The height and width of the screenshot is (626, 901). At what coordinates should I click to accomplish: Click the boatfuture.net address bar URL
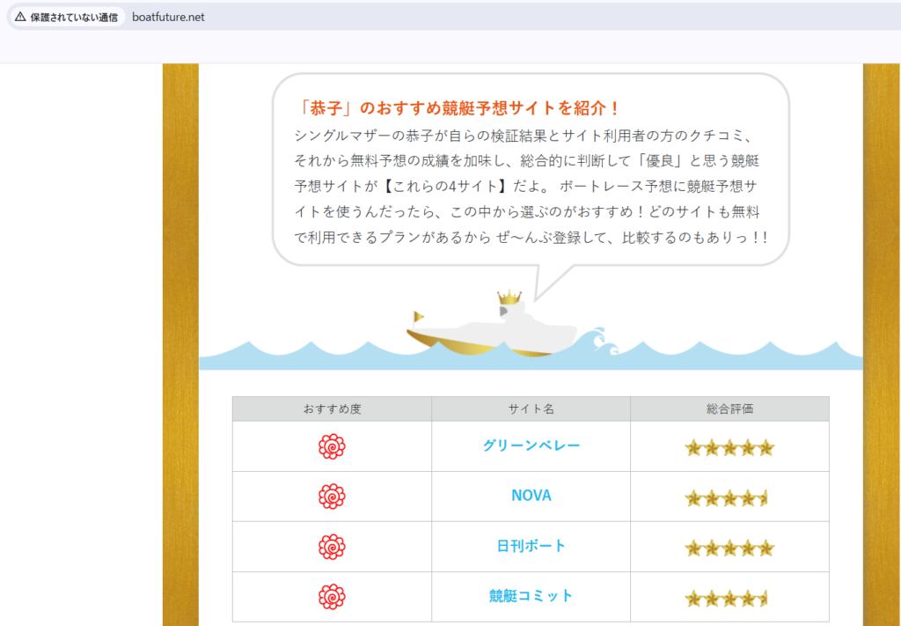(x=168, y=18)
